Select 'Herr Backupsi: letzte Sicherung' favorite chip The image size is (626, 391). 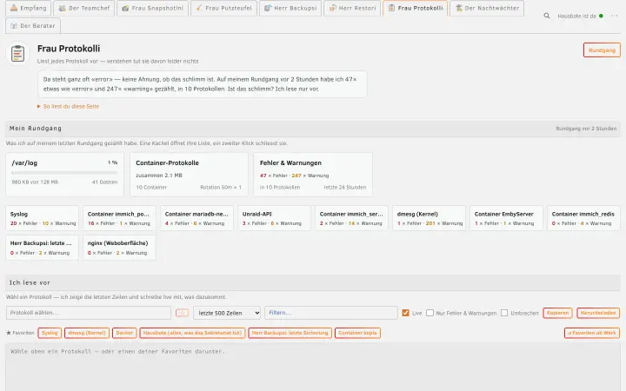coord(290,333)
